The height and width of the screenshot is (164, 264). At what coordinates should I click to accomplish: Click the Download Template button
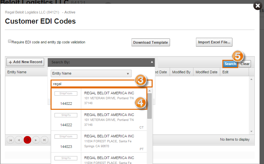(x=151, y=42)
